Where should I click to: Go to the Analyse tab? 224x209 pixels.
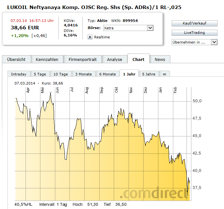114,59
